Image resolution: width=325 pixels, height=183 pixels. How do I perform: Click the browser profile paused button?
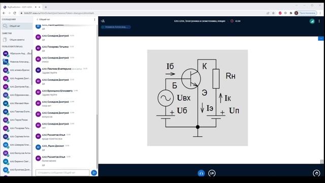(306, 13)
